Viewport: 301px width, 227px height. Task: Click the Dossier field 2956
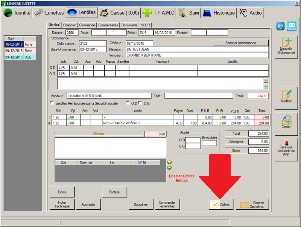coord(72,33)
